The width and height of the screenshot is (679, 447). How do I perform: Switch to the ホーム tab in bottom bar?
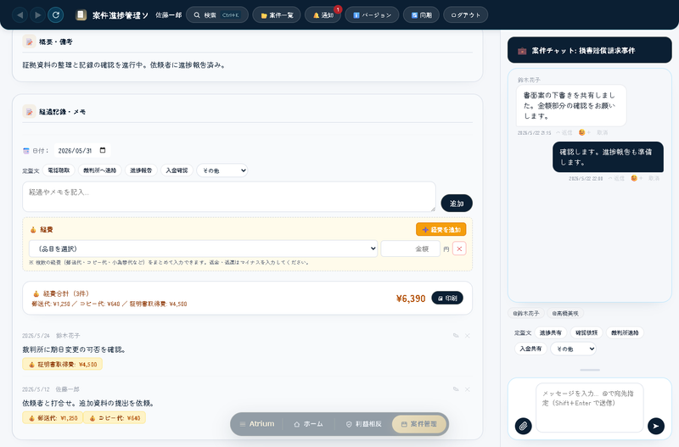(x=308, y=424)
